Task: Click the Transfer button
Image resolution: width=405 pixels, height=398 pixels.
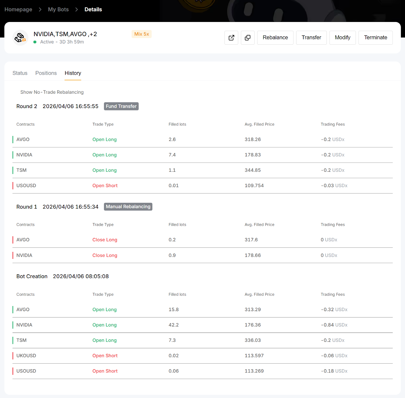Action: click(x=311, y=38)
